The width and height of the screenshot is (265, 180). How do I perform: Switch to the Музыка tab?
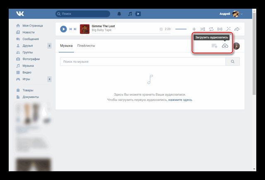click(66, 46)
